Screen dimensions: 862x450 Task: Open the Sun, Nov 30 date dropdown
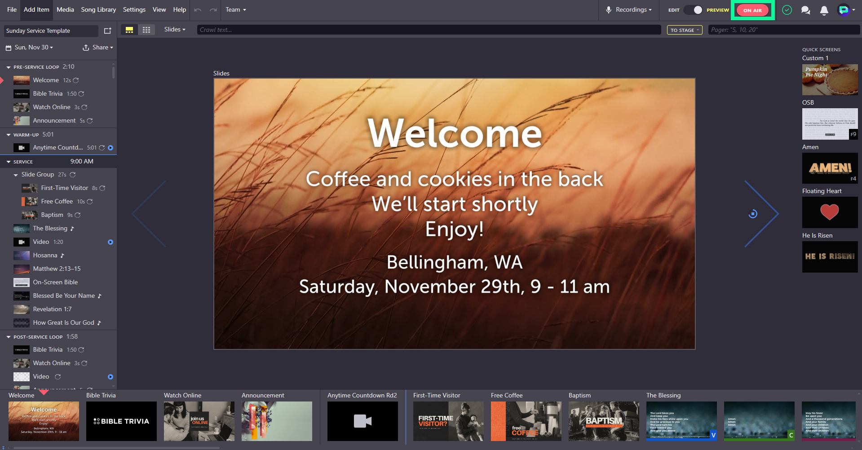(34, 48)
